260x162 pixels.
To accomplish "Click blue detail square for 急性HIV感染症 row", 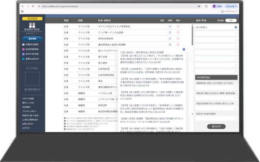I will point(170,38).
